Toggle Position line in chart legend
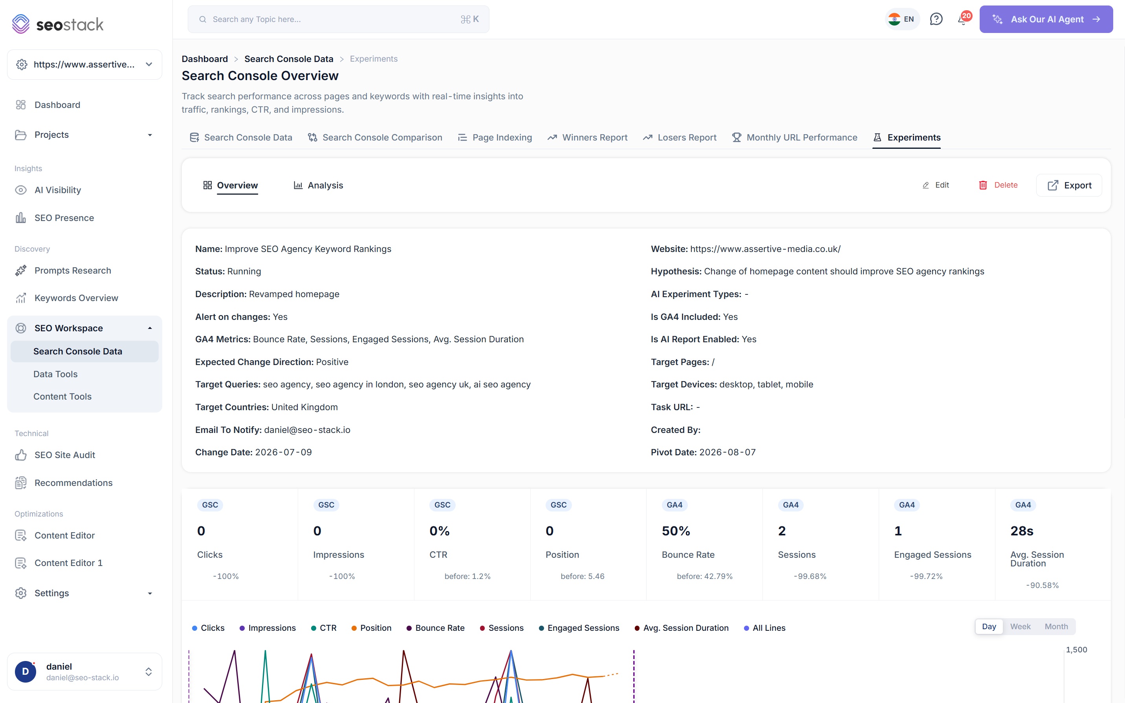Screen dimensions: 1125x703 372,628
